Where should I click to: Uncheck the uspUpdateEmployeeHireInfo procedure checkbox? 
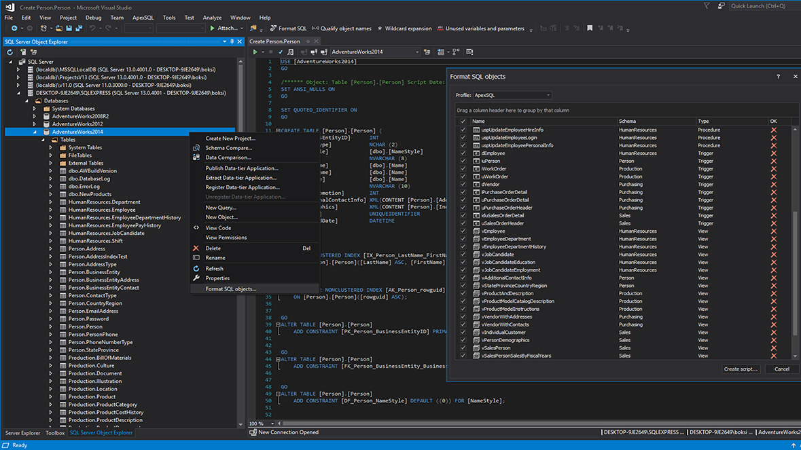point(463,130)
